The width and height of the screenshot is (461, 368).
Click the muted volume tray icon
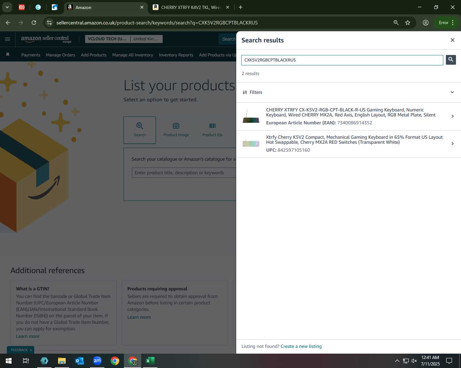tap(414, 361)
